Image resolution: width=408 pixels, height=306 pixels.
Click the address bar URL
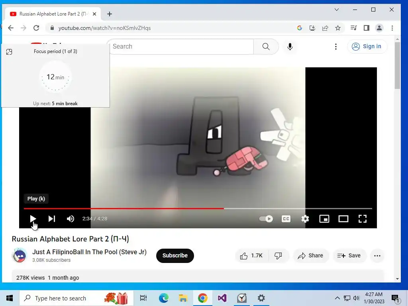tap(104, 28)
